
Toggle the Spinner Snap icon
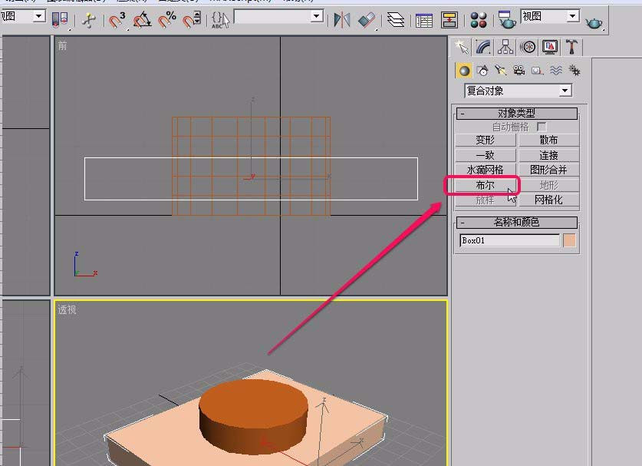[191, 19]
